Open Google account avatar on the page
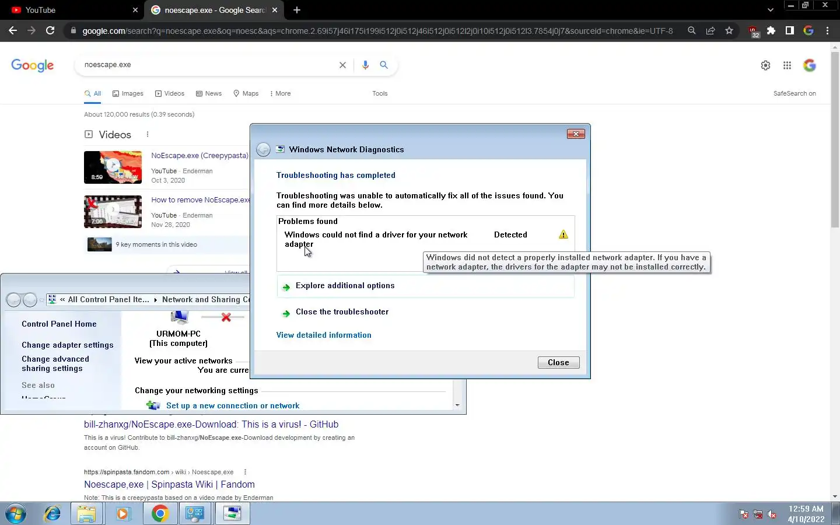 [x=810, y=65]
